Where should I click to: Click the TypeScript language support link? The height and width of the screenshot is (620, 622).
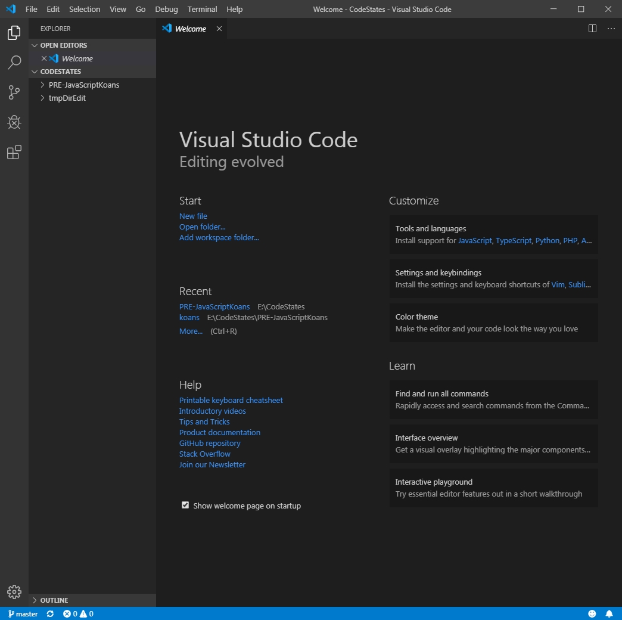[514, 240]
